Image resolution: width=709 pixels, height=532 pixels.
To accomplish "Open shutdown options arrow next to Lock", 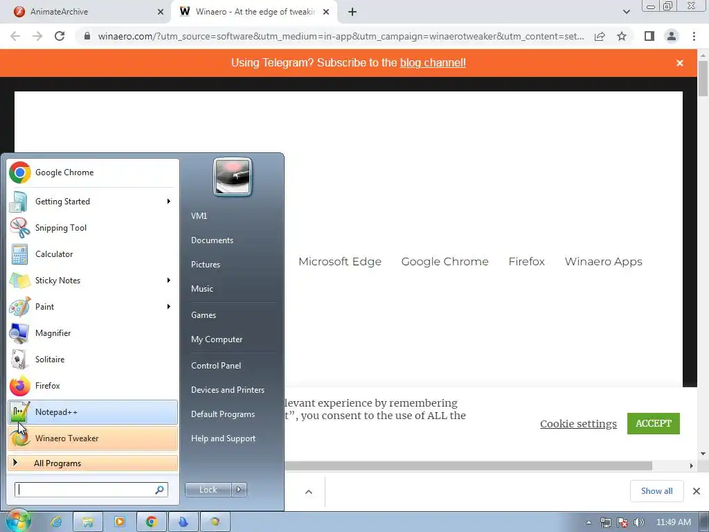I will 239,490.
